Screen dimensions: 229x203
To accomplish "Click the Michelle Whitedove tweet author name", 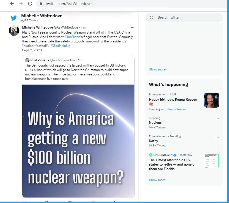I will pyautogui.click(x=38, y=27).
